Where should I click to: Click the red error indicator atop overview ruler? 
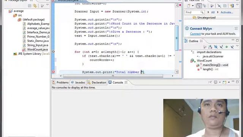(x=180, y=5)
